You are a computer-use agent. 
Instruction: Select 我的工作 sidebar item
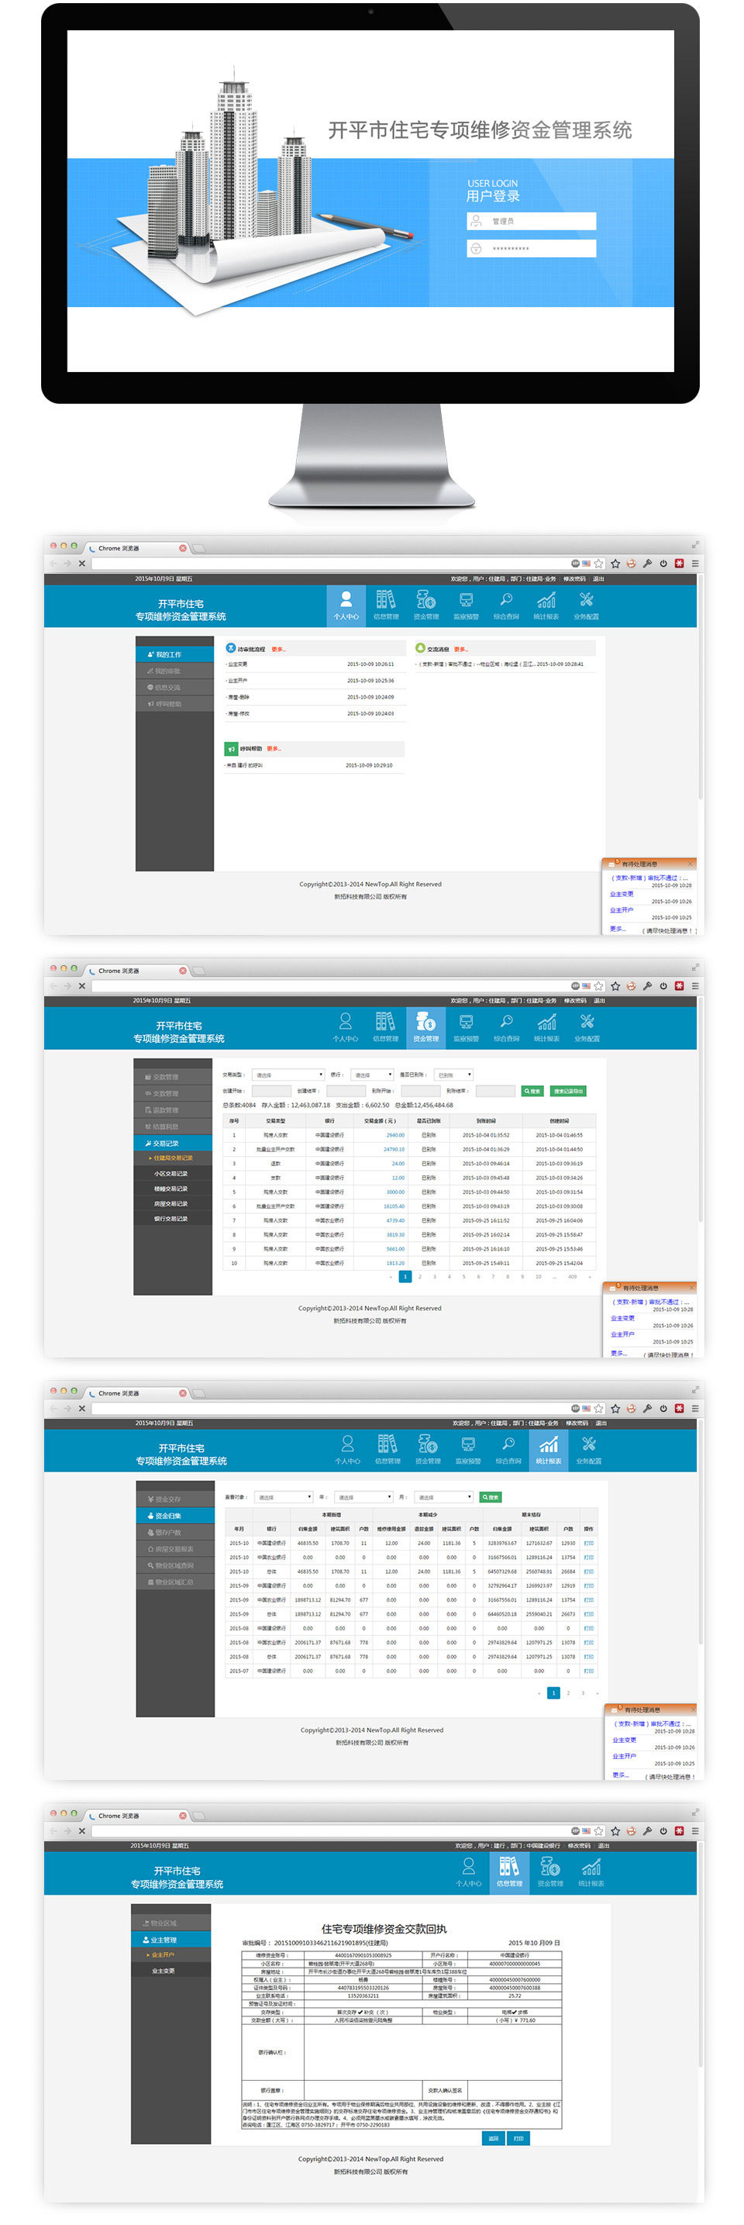[x=174, y=654]
